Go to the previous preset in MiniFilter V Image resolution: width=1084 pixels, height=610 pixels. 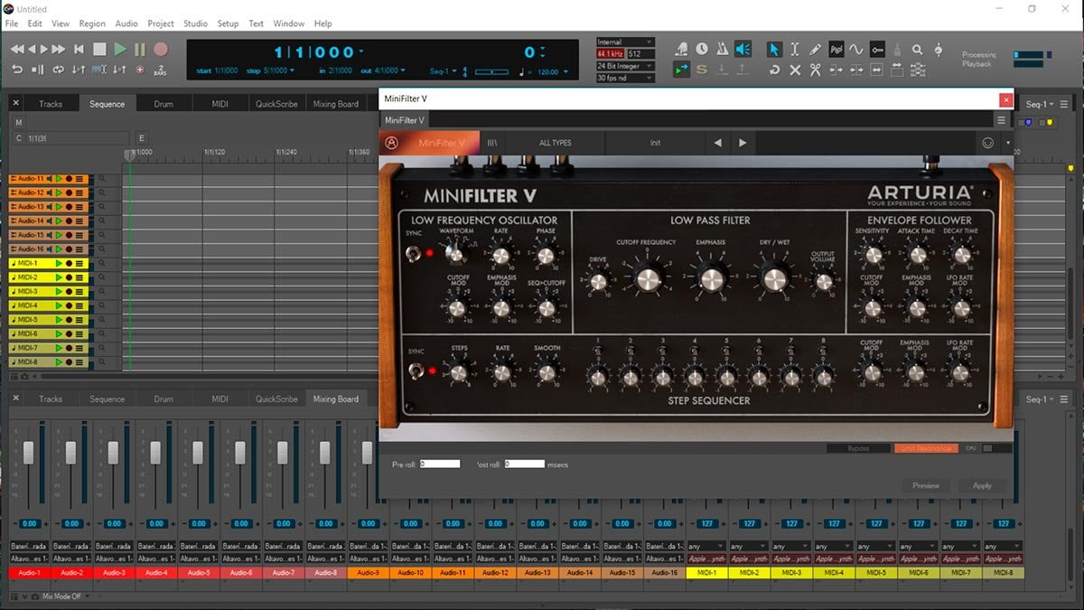point(717,143)
